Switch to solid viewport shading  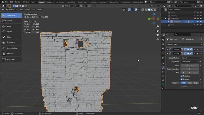pos(149,10)
